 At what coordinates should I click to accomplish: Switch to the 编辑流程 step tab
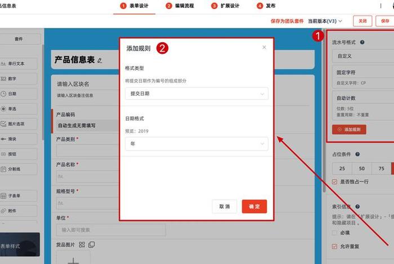(x=180, y=6)
